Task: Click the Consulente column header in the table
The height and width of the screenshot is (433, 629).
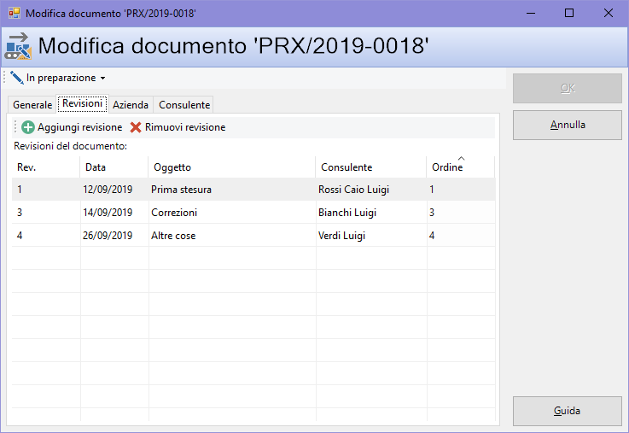Action: (x=346, y=167)
